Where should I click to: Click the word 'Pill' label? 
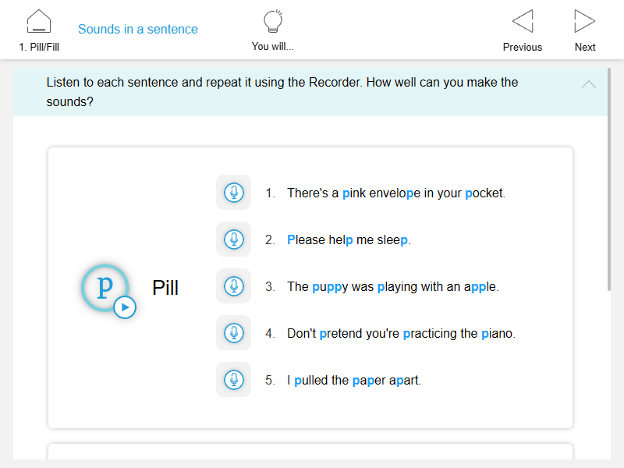[165, 288]
